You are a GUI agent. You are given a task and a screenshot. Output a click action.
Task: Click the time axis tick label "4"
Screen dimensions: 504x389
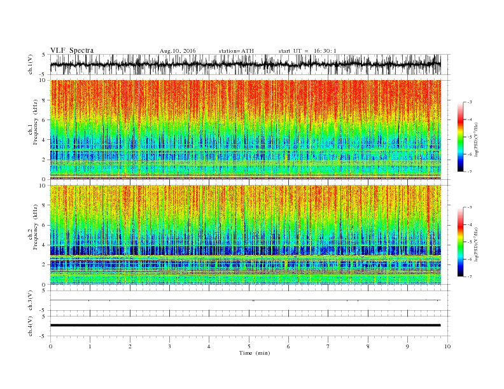pos(209,346)
